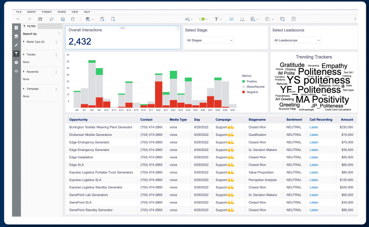
Task: Click Listen link for GenePoint Standby Generator
Action: pyautogui.click(x=314, y=210)
